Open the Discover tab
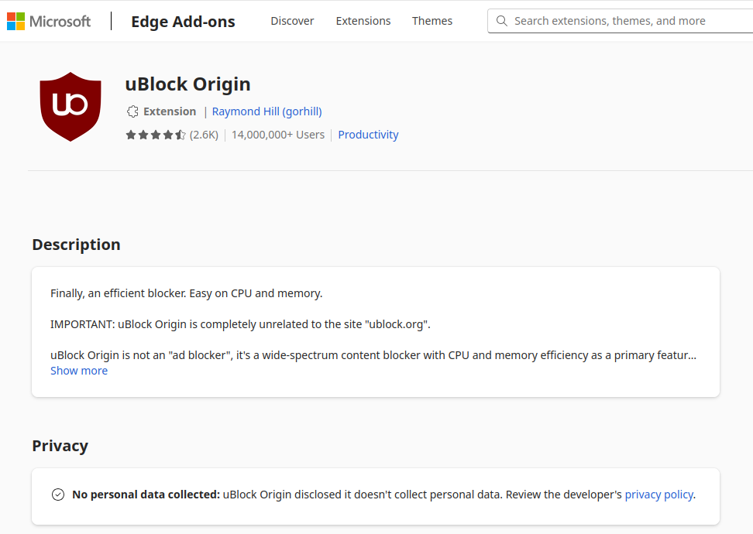The image size is (753, 534). (x=292, y=21)
